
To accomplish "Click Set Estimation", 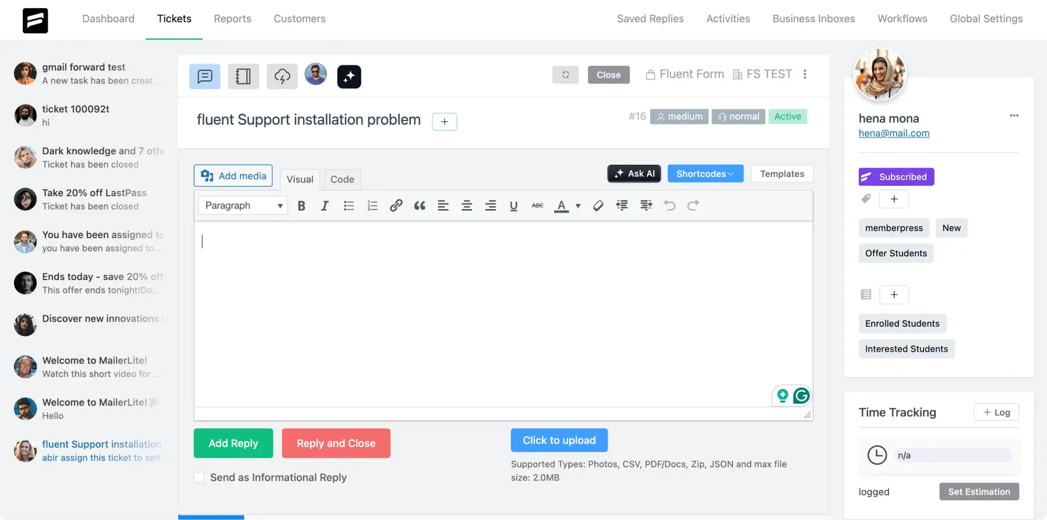I will pos(979,491).
